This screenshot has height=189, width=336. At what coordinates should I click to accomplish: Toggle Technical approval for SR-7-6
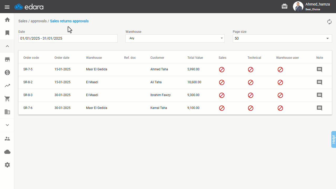tap(251, 108)
